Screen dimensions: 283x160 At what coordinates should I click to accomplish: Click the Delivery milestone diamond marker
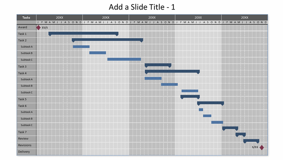click(262, 148)
